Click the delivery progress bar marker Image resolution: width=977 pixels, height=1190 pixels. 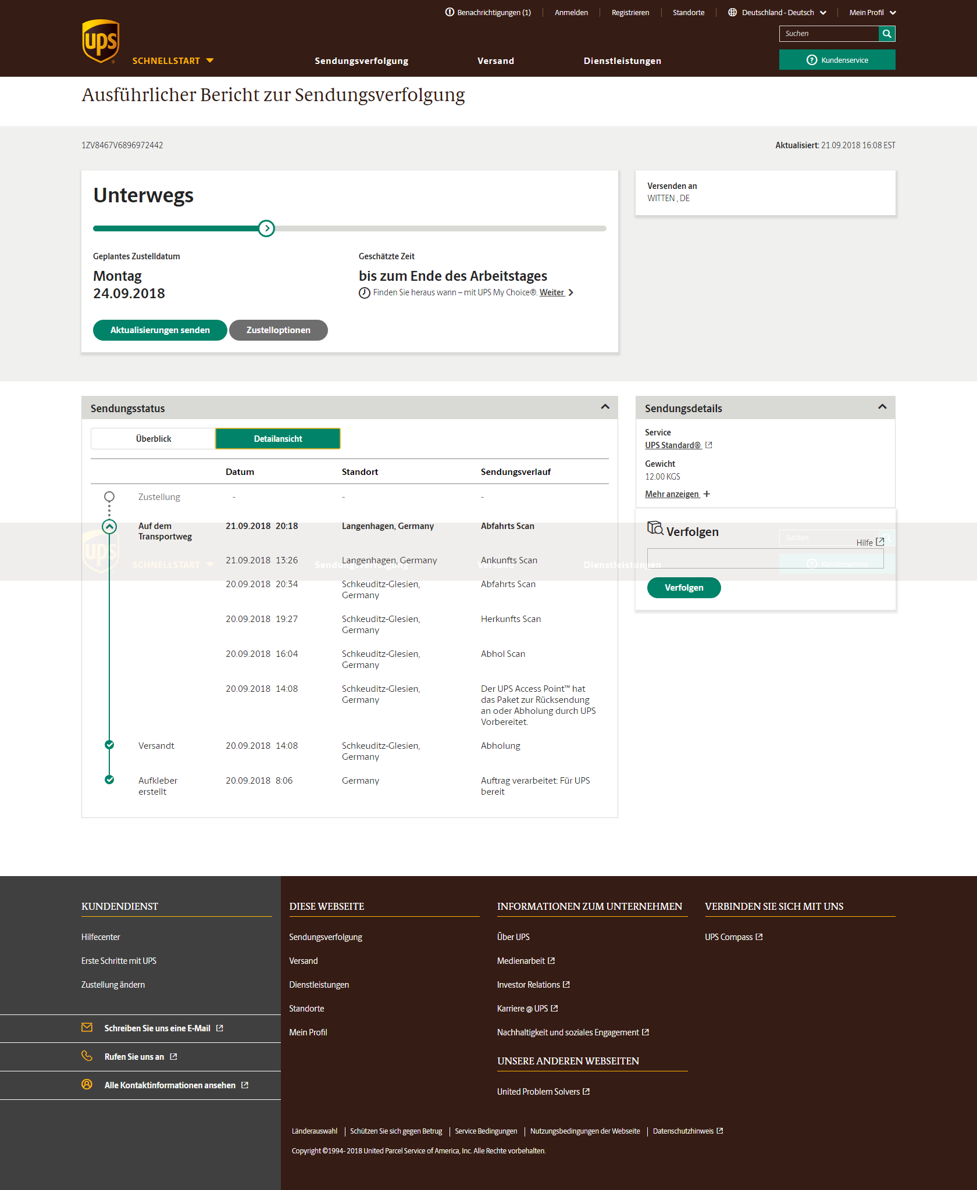tap(266, 228)
